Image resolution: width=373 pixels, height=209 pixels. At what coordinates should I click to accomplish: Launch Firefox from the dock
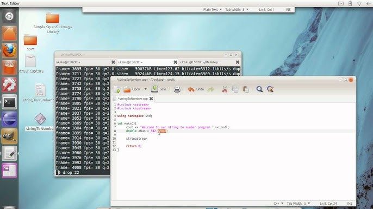pyautogui.click(x=9, y=50)
